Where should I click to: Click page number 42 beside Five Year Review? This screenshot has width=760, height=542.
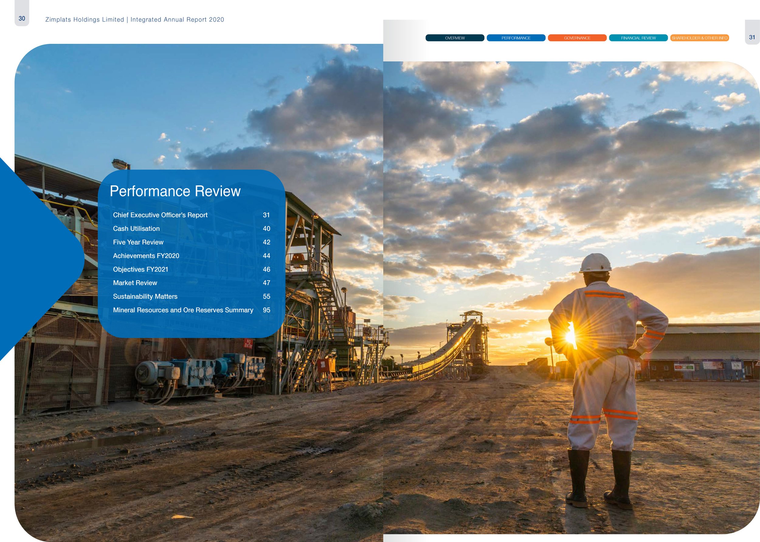[266, 242]
